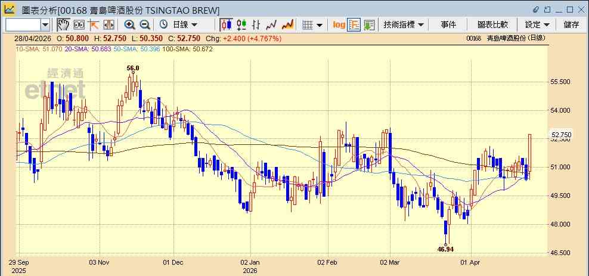
Task: Click the 03 Nov date axis label
Action: click(100, 262)
